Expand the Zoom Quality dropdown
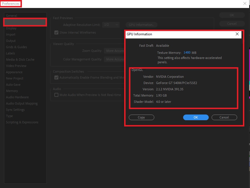 click(x=114, y=51)
